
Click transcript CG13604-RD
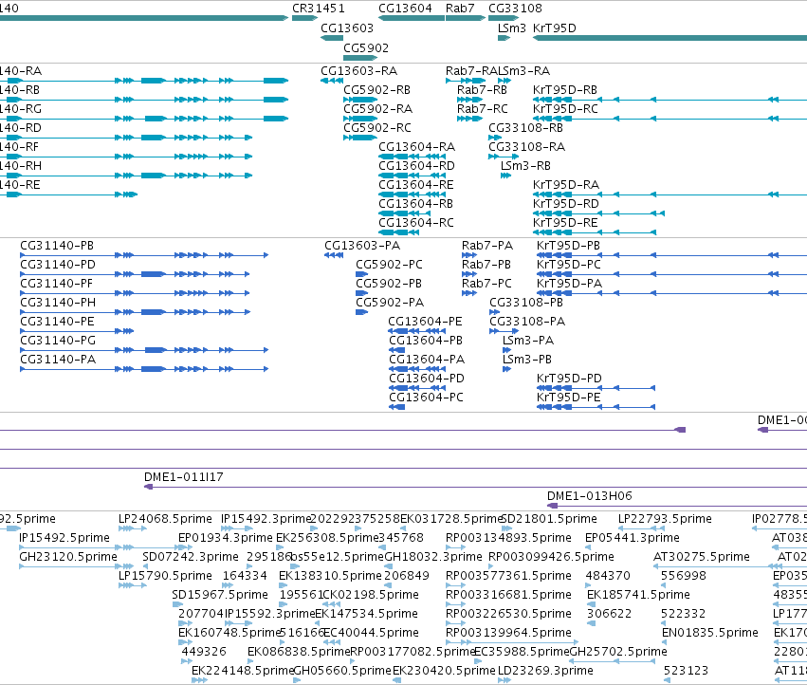pyautogui.click(x=412, y=176)
